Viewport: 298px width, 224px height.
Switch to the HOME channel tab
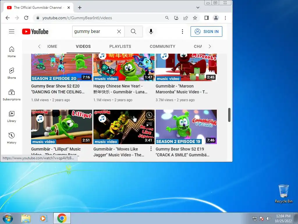[52, 46]
